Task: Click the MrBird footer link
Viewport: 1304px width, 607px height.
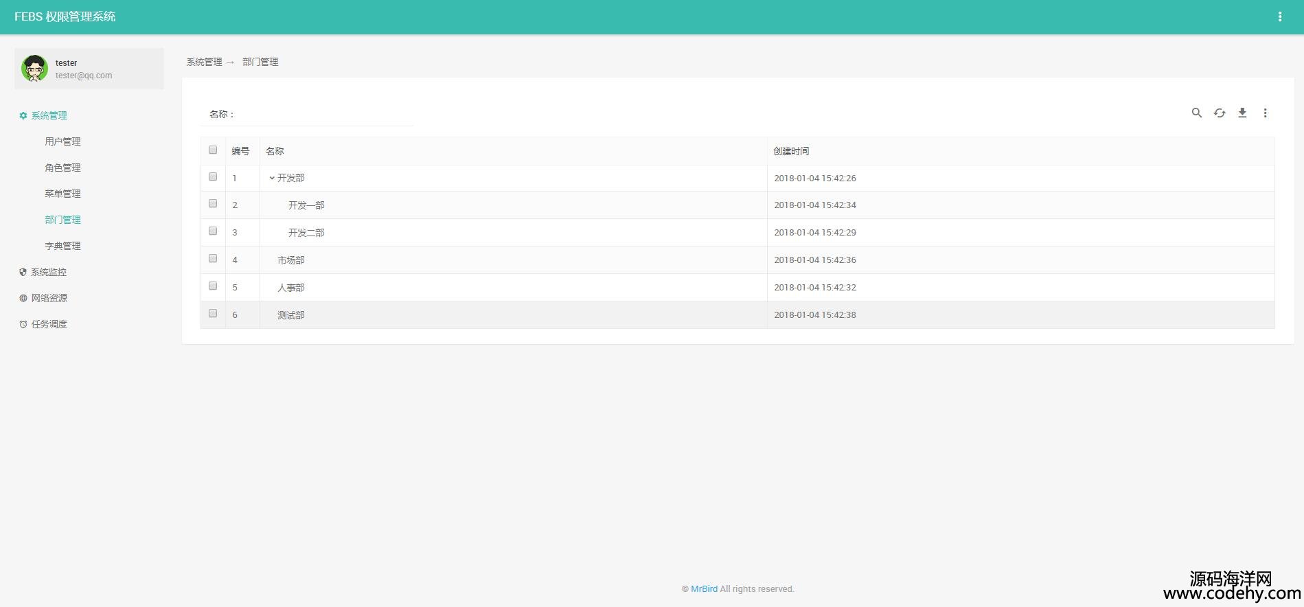Action: pyautogui.click(x=704, y=589)
